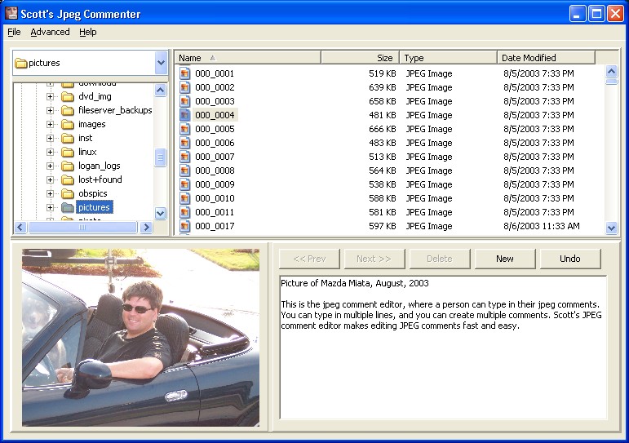Click the New comment button

[x=505, y=259]
